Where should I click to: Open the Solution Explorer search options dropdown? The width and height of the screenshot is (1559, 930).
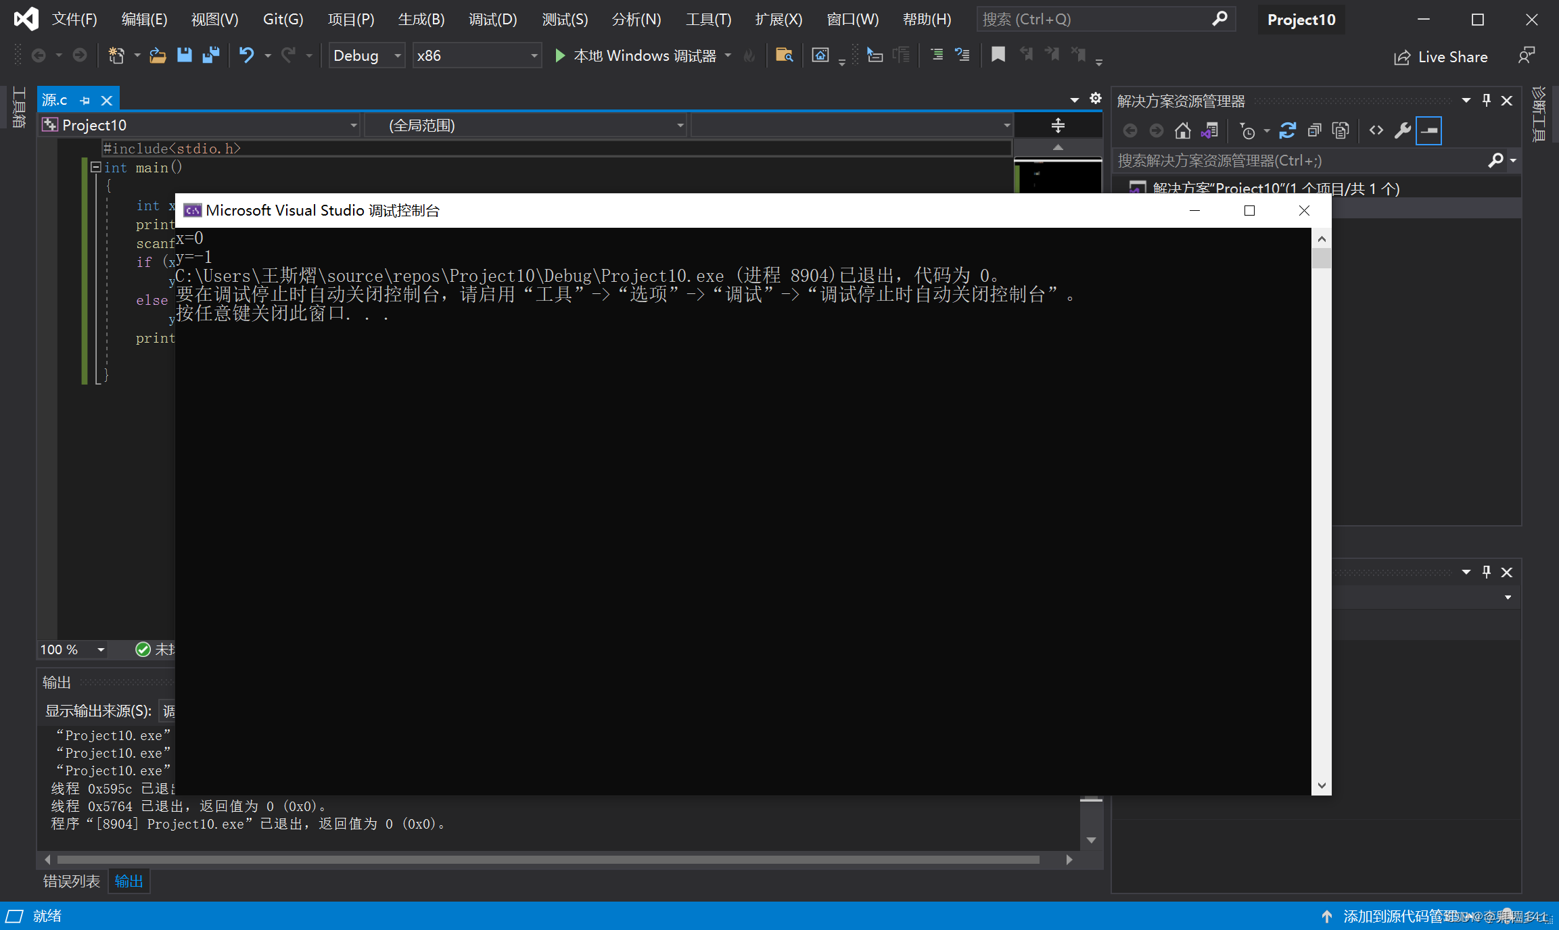pyautogui.click(x=1513, y=161)
